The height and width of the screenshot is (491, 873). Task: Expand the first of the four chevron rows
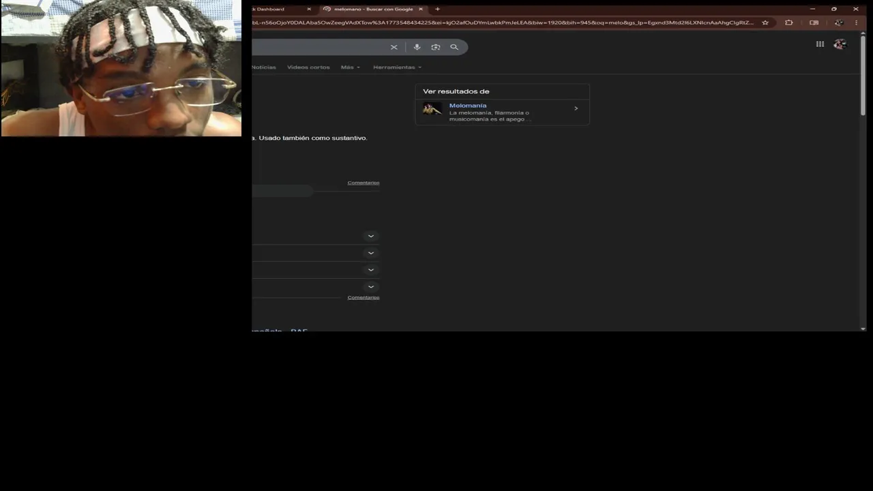[371, 236]
